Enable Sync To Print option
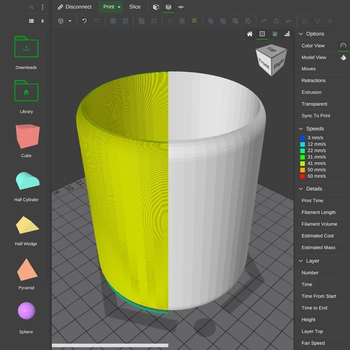This screenshot has height=350, width=350. (x=315, y=116)
